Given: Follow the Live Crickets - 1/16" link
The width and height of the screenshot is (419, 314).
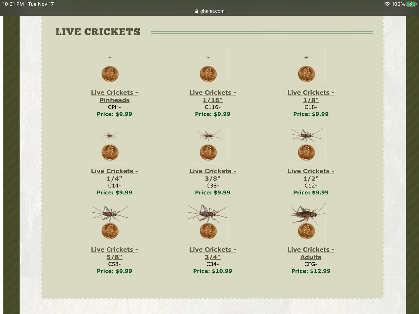Looking at the screenshot, I should tap(213, 96).
